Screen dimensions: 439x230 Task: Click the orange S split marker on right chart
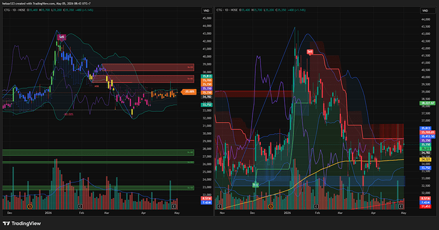270,206
